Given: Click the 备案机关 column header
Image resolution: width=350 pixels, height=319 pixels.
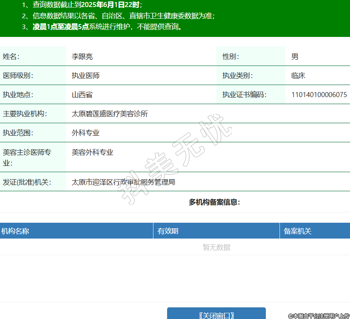Looking at the screenshot, I should pos(297,231).
